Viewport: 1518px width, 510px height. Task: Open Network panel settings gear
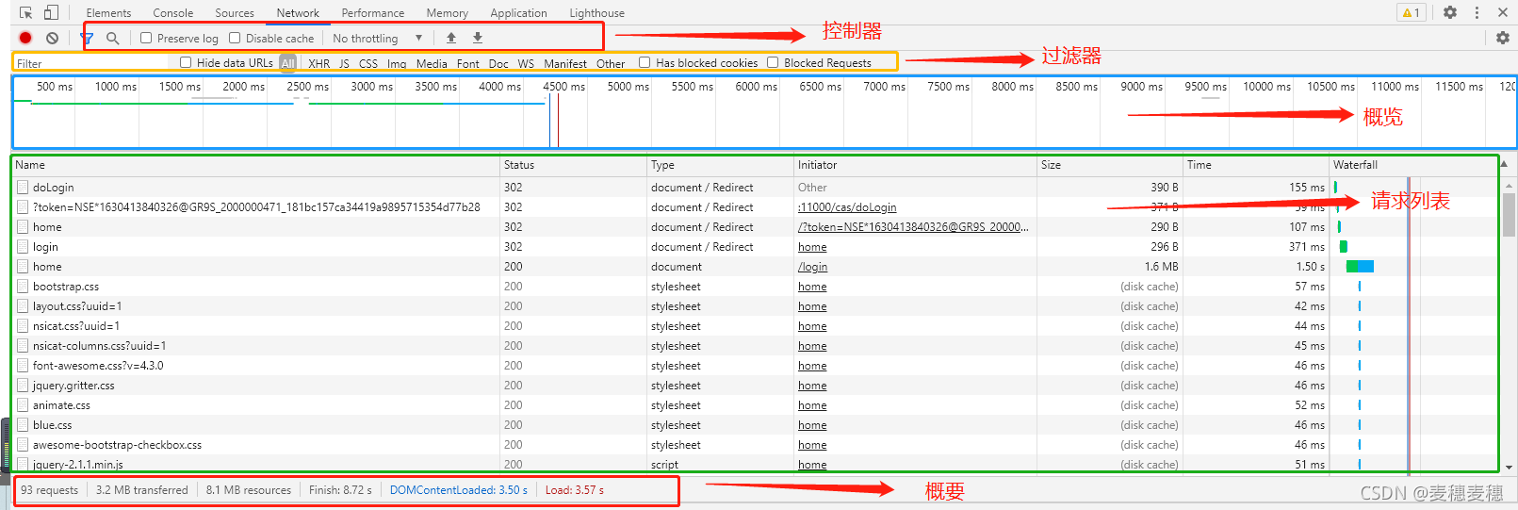coord(1502,38)
